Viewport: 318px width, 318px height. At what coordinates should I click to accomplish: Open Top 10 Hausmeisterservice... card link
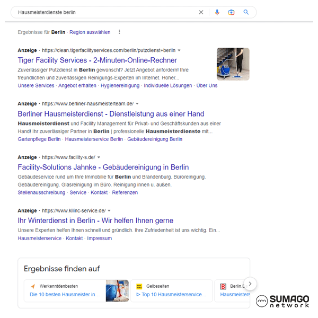pyautogui.click(x=171, y=295)
